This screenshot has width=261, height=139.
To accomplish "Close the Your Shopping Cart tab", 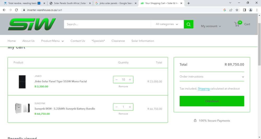I will pyautogui.click(x=181, y=3).
